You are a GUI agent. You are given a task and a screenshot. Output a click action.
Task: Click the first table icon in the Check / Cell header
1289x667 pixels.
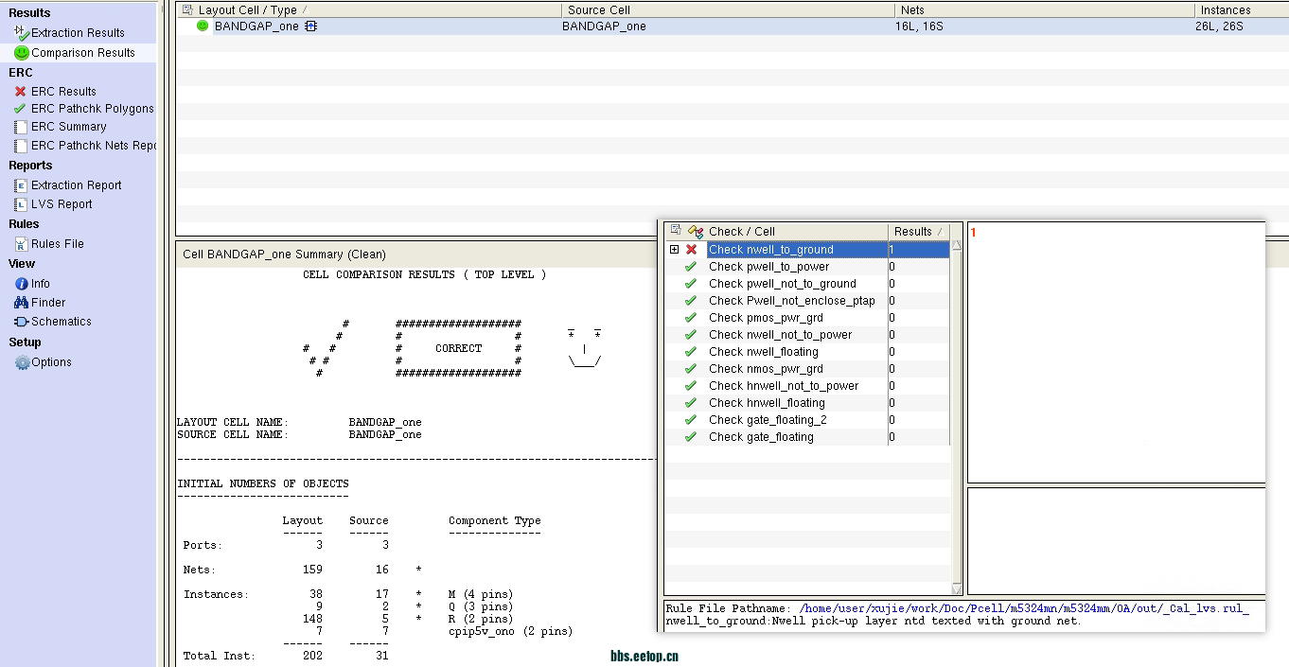click(676, 231)
